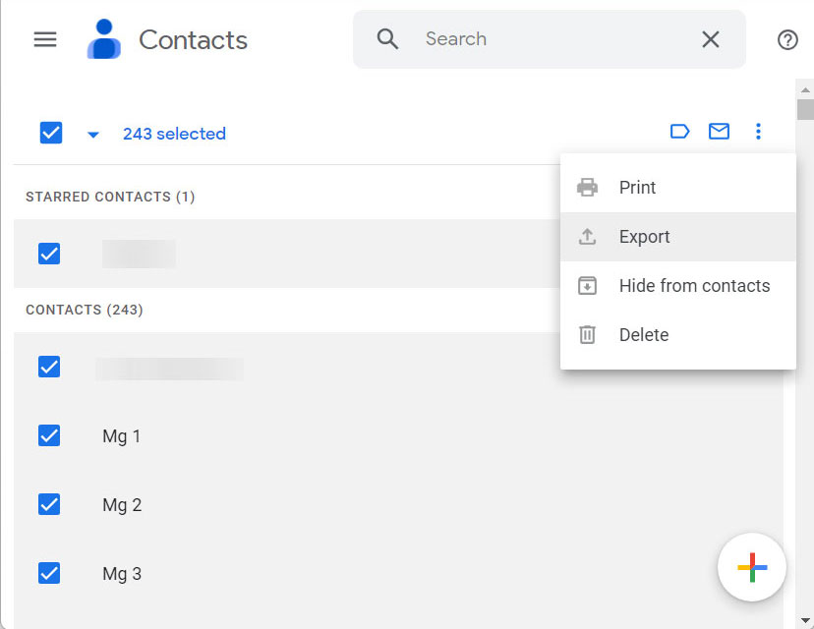This screenshot has height=629, width=814.
Task: Expand the selection options dropdown arrow
Action: 93,135
